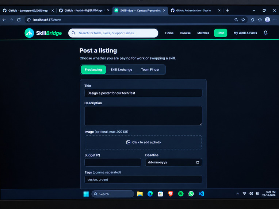Open the Deadline calendar picker icon

tap(198, 162)
